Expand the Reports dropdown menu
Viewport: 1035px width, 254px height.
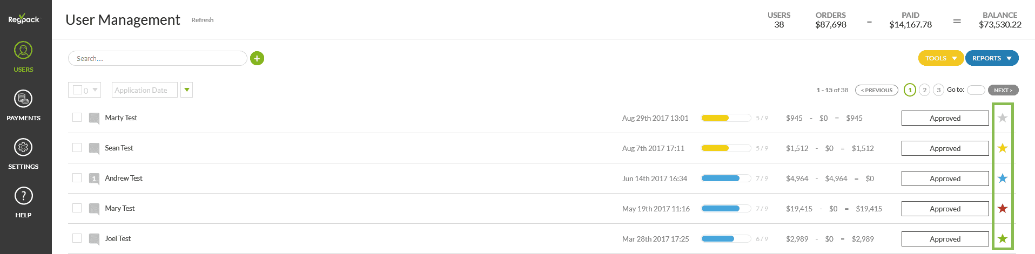pos(991,58)
